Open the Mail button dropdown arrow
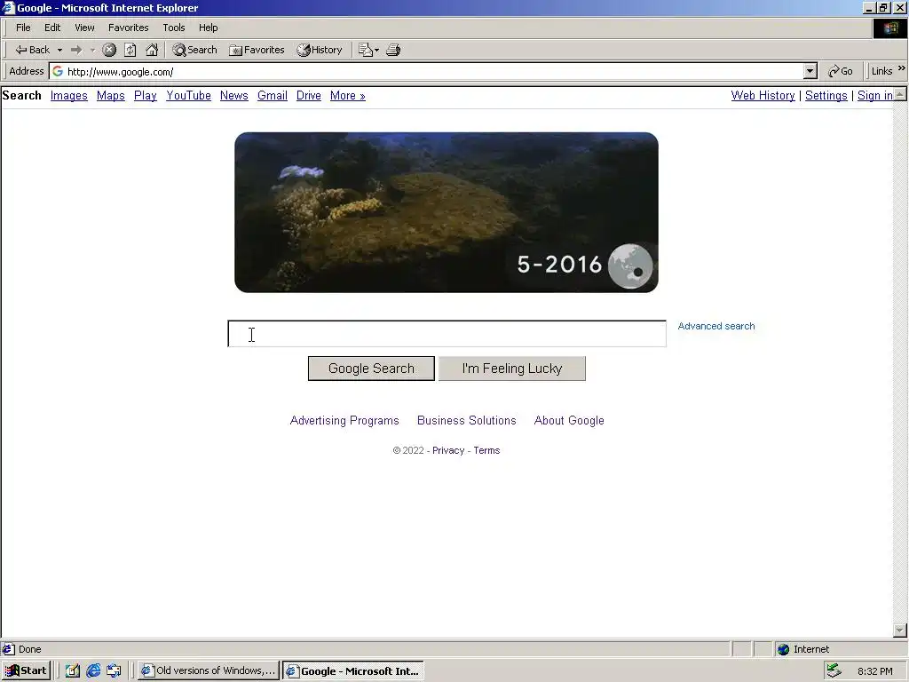Image resolution: width=909 pixels, height=682 pixels. point(376,51)
